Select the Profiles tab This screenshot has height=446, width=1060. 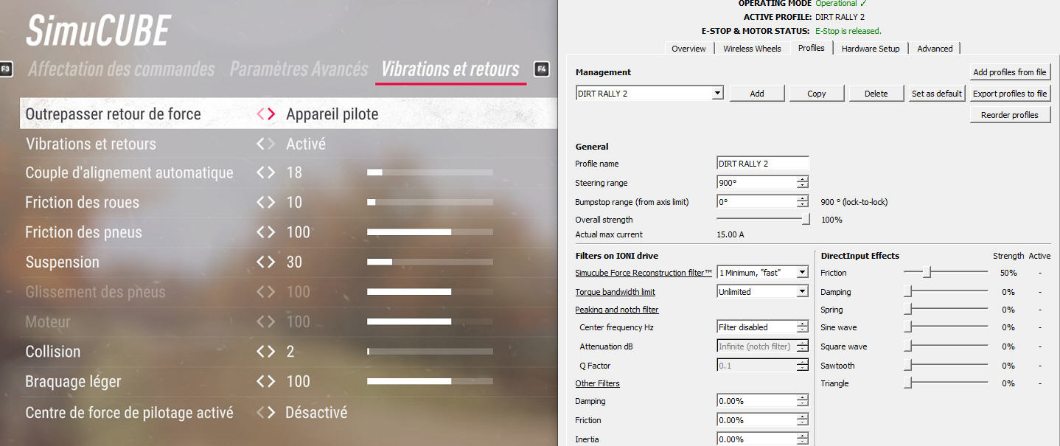point(811,48)
